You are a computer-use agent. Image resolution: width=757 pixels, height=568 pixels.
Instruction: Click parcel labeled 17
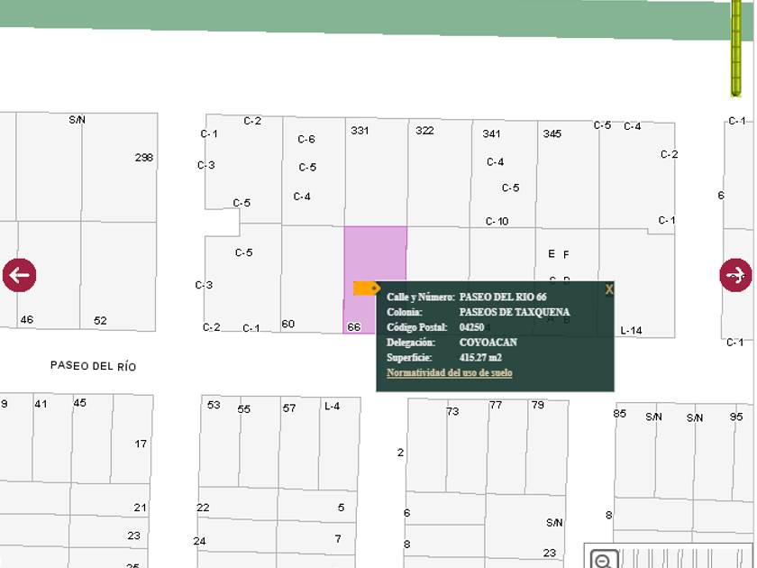pyautogui.click(x=141, y=444)
